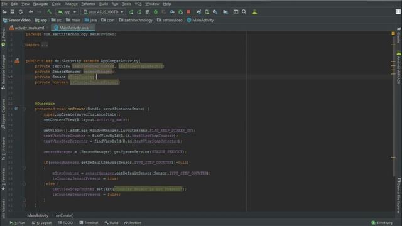Click the Save All icon
The image size is (402, 226).
point(13,12)
